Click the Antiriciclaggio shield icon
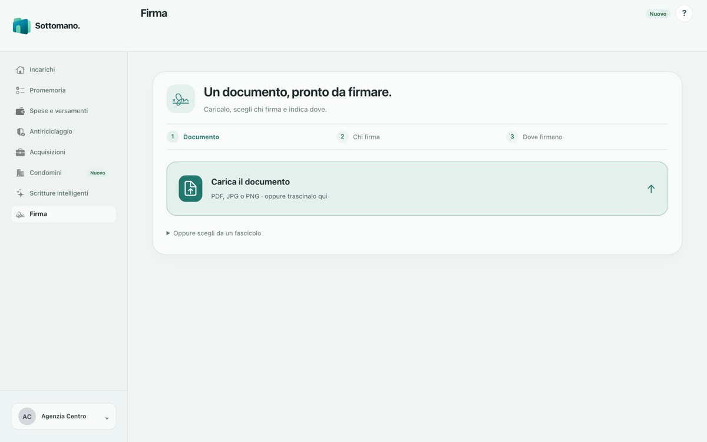The width and height of the screenshot is (707, 442). [20, 131]
